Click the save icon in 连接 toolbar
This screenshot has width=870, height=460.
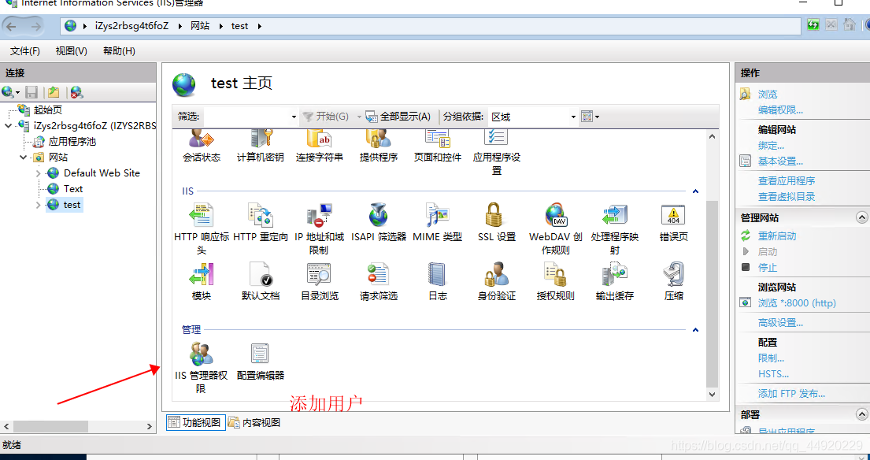(31, 92)
